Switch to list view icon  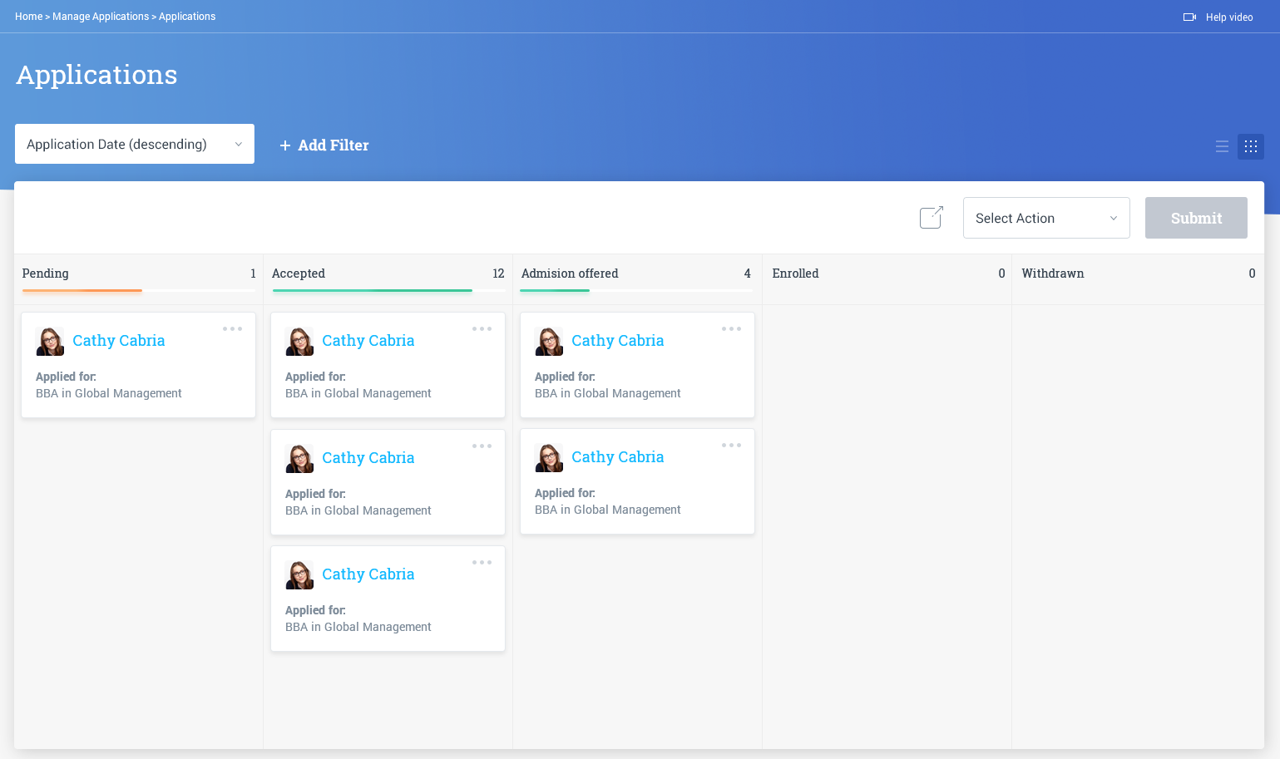coord(1222,146)
